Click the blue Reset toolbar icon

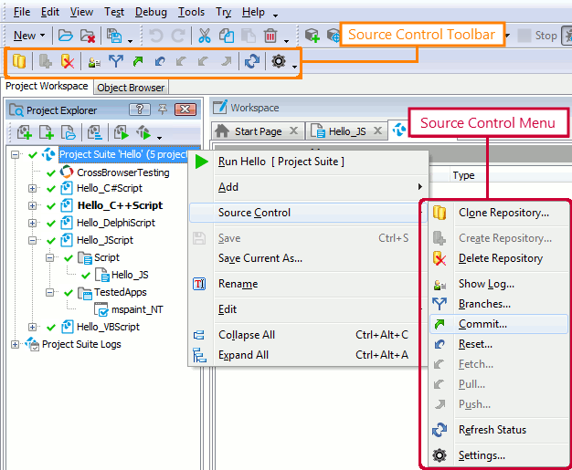coord(160,61)
